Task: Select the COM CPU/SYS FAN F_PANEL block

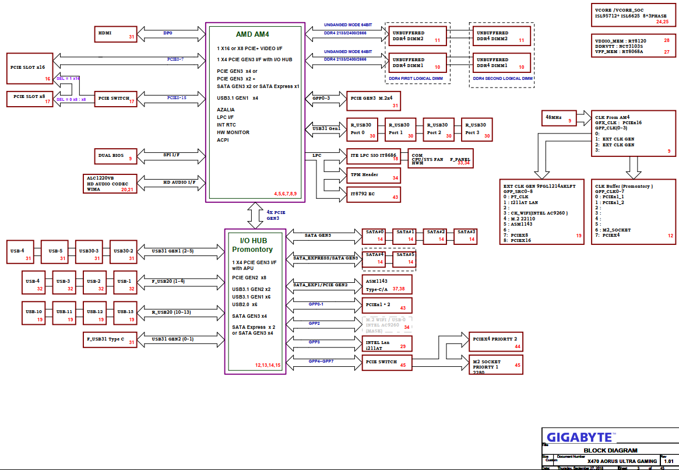Action: pos(441,158)
